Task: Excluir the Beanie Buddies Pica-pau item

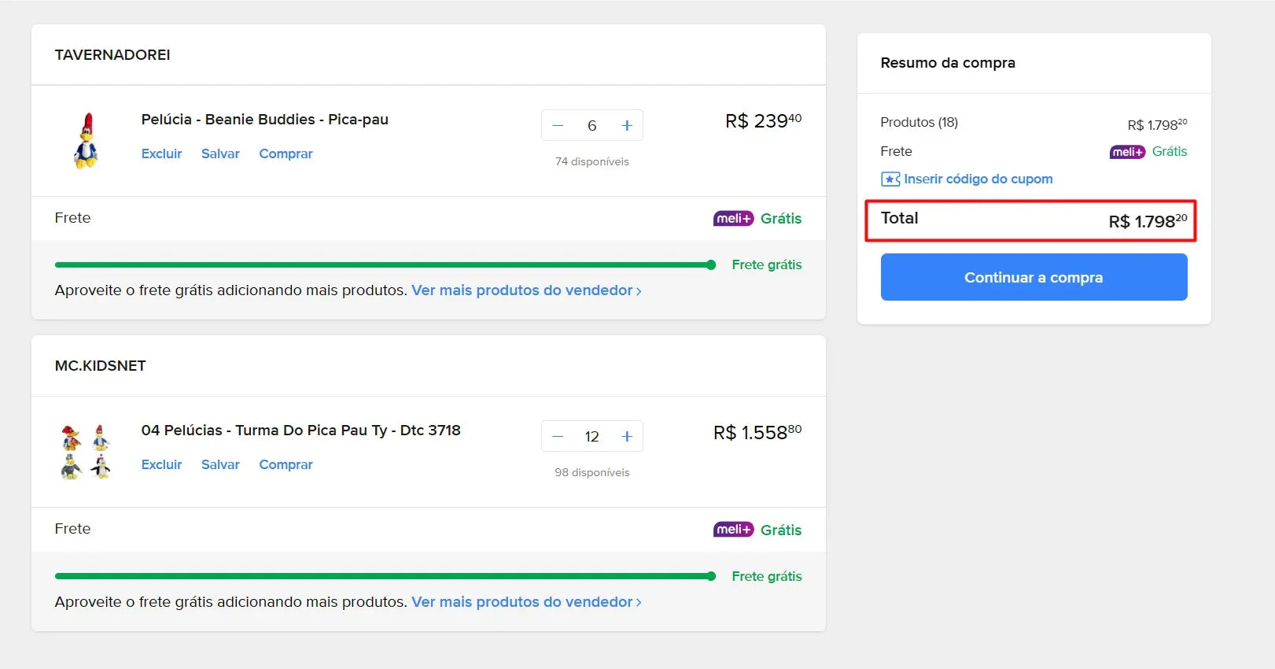Action: 161,153
